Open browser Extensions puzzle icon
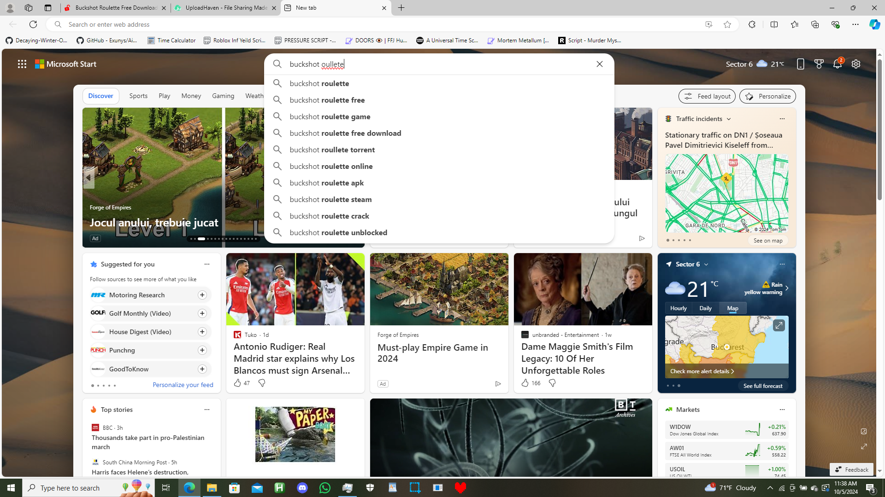885x497 pixels. click(x=752, y=24)
